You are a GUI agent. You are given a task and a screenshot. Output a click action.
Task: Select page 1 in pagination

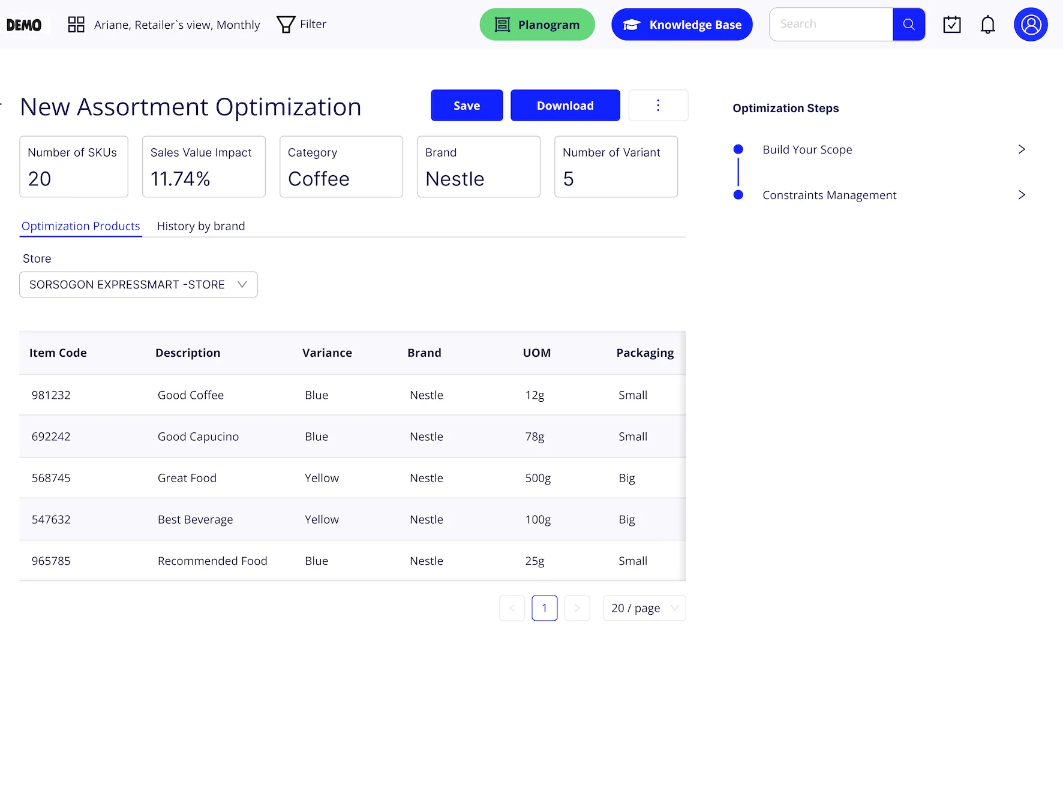click(x=545, y=608)
